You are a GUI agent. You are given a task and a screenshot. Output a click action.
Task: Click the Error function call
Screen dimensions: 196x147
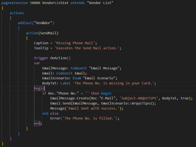(56, 118)
